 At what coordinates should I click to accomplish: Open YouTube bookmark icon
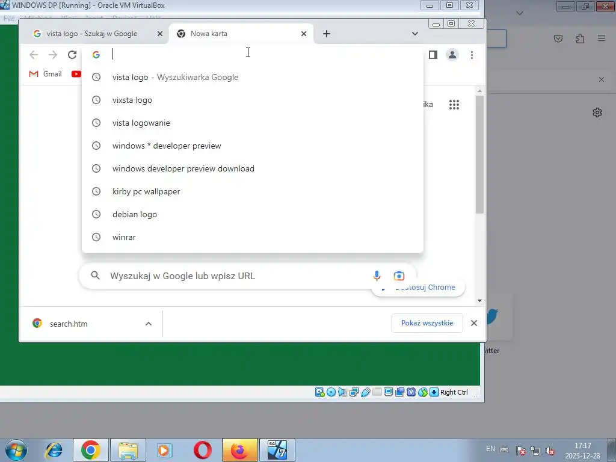click(x=76, y=74)
